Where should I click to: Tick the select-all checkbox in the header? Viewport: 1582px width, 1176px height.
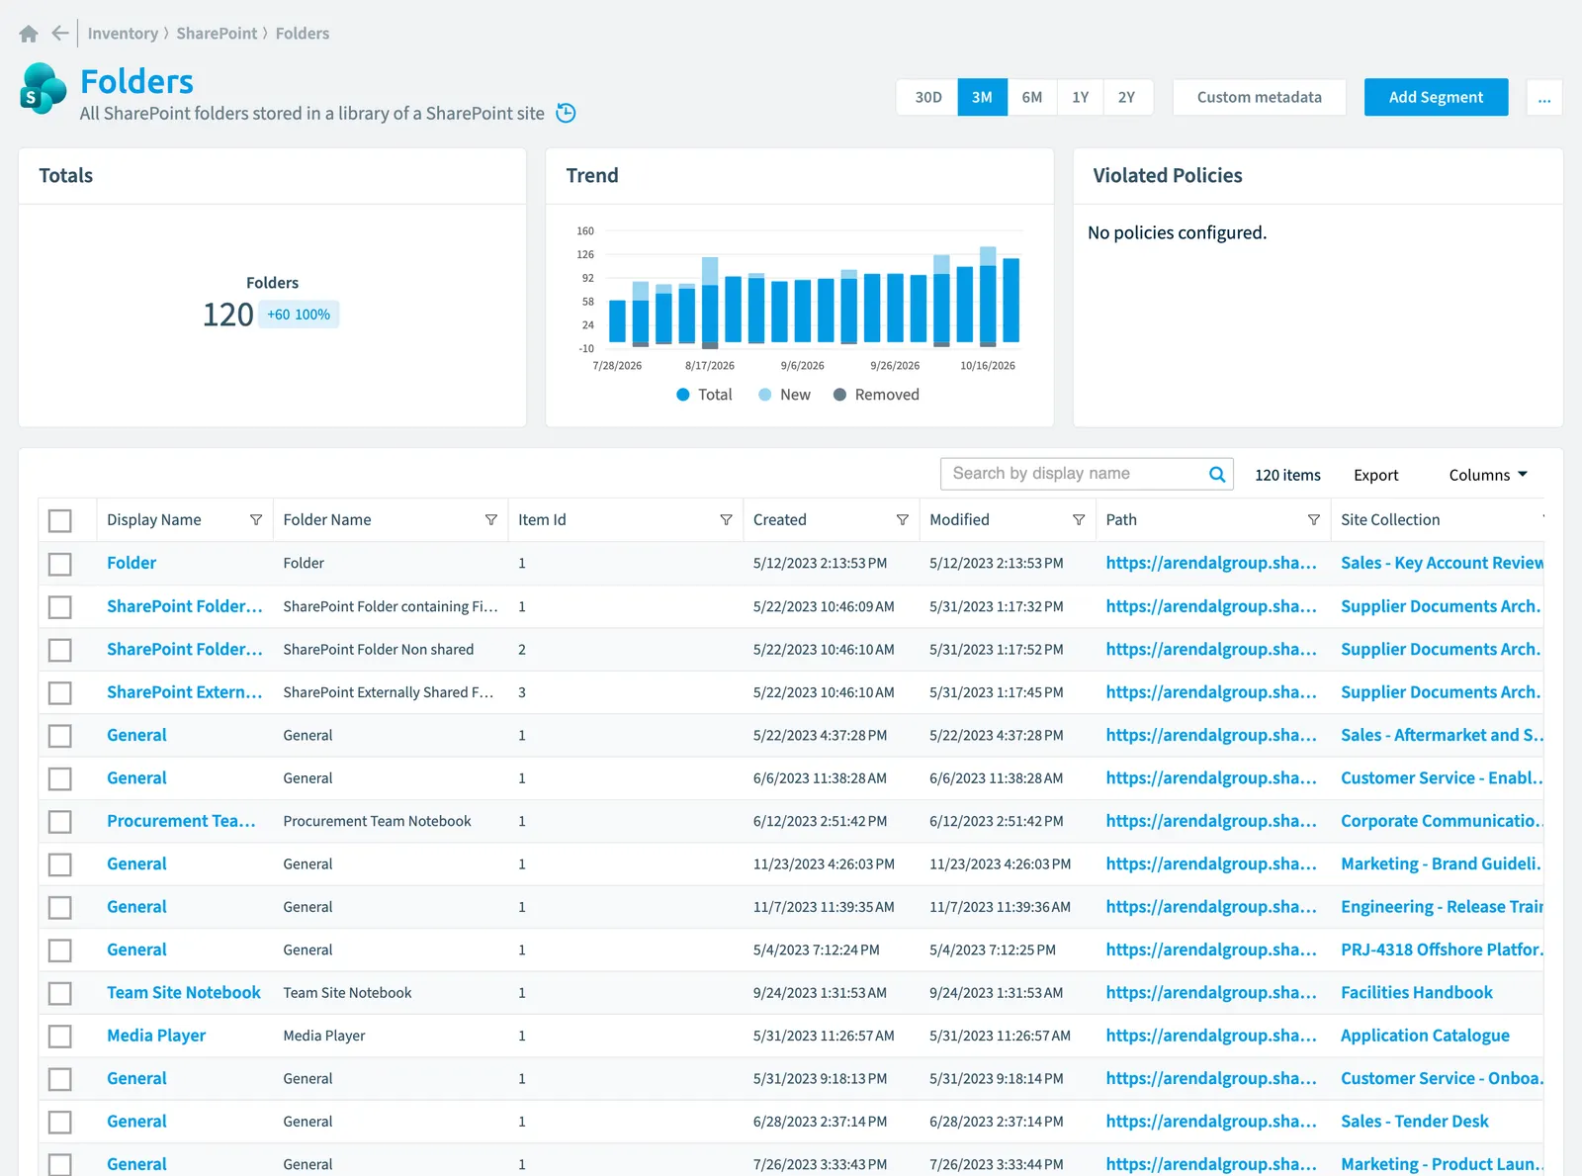click(60, 520)
